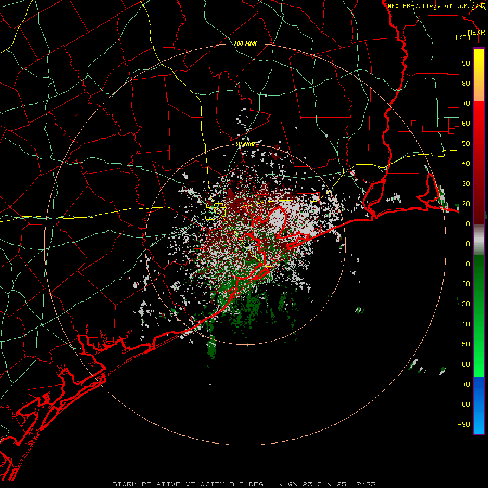The width and height of the screenshot is (488, 488).
Task: Click the 70 value on the velocity scale
Action: pyautogui.click(x=466, y=104)
